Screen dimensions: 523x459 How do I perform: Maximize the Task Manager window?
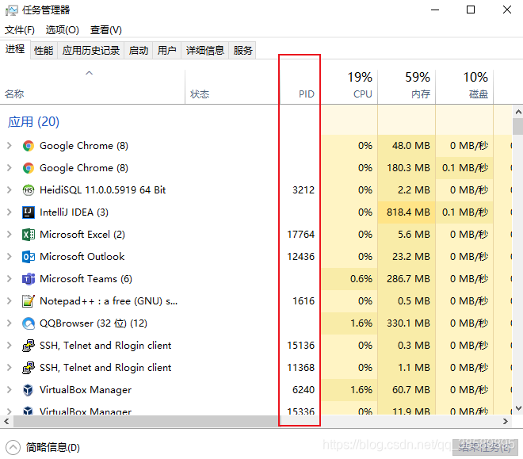coord(470,10)
